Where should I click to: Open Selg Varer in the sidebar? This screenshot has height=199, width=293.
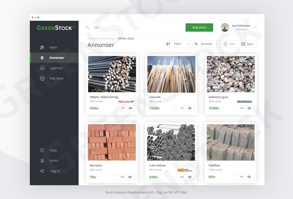(x=54, y=78)
